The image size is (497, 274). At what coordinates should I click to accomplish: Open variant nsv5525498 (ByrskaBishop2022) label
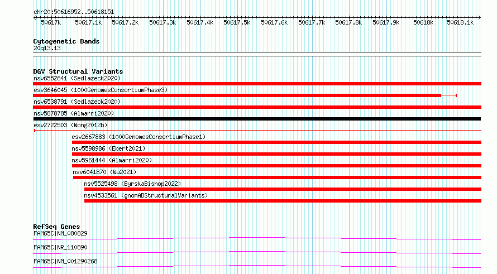click(x=132, y=184)
